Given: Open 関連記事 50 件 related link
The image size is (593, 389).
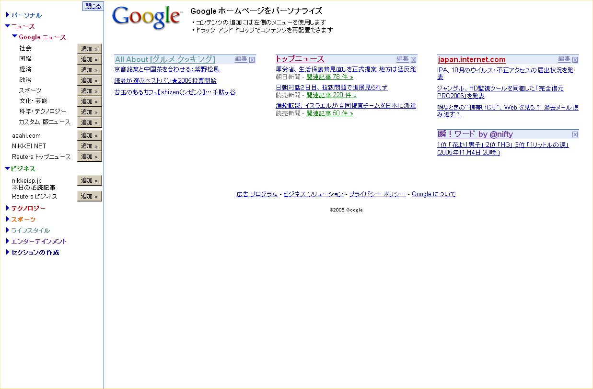Looking at the screenshot, I should tap(330, 113).
